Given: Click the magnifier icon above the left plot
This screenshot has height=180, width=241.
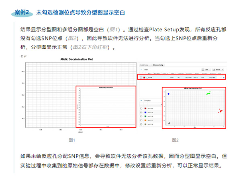Looking at the screenshot, I should click(25, 56).
